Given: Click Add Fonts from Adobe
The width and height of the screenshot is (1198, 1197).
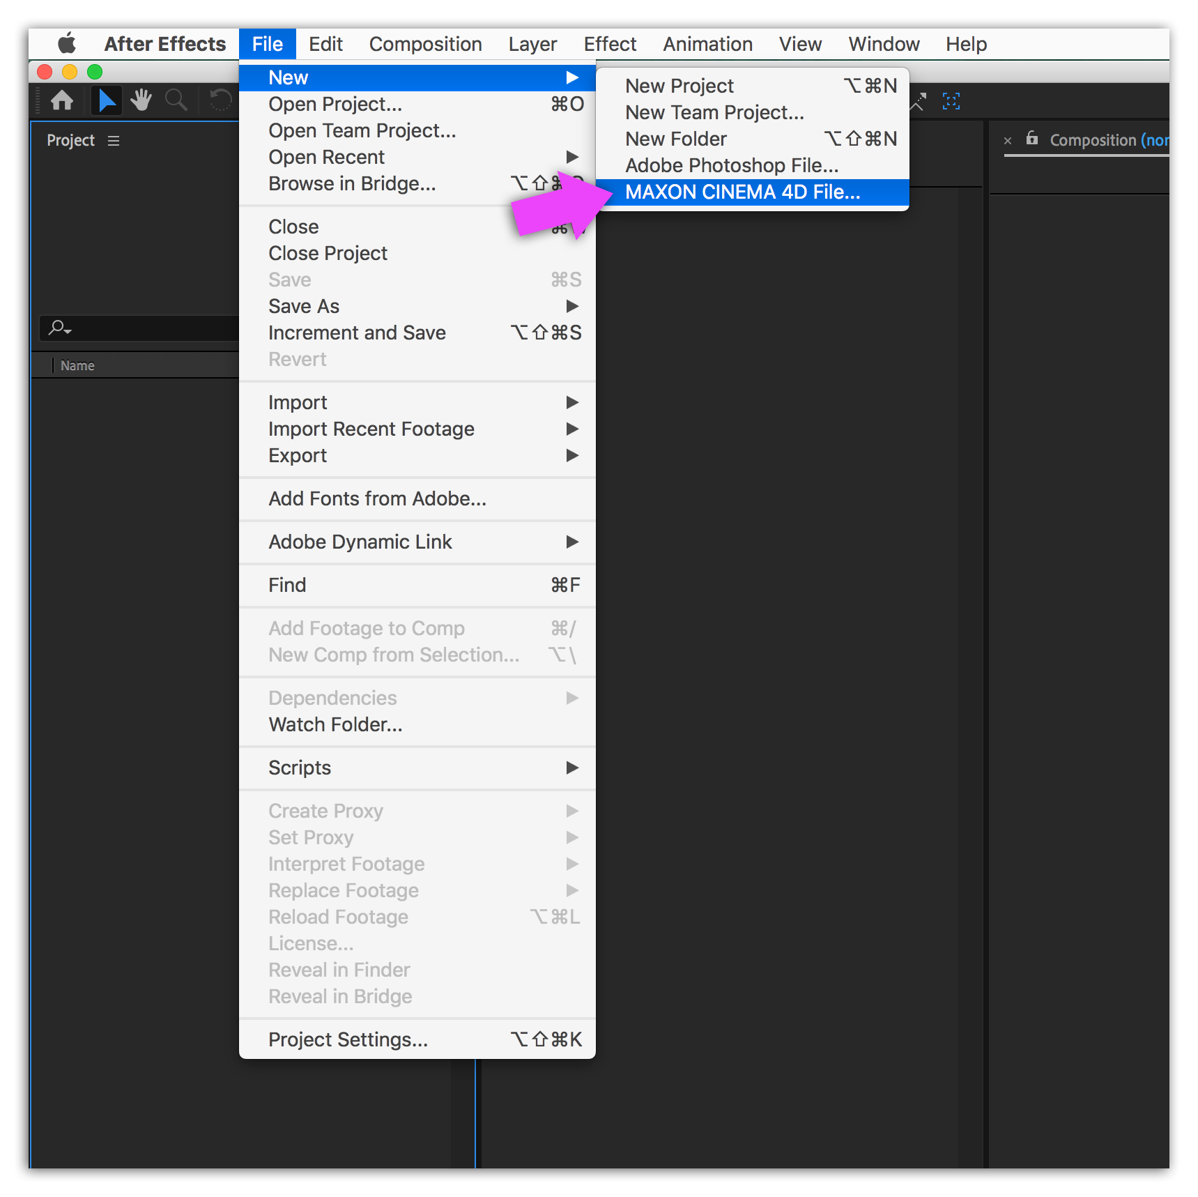Looking at the screenshot, I should click(x=376, y=498).
